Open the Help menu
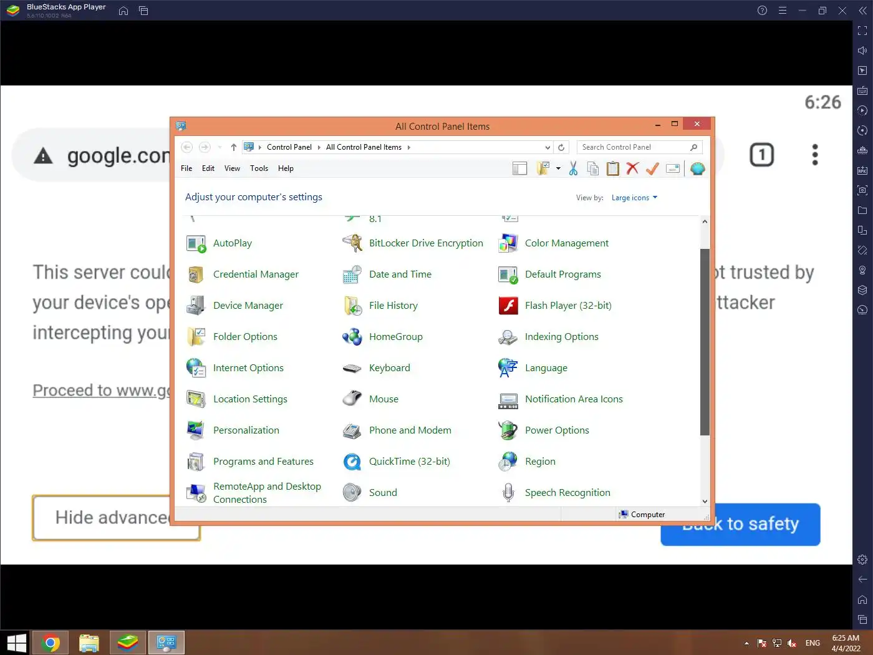The image size is (873, 655). pos(286,168)
